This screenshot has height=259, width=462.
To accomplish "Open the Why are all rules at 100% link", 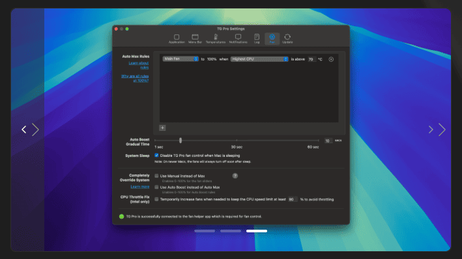I will [x=135, y=78].
